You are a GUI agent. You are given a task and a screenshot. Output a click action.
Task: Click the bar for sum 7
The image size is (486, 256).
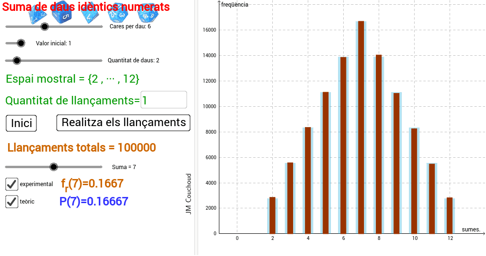[361, 127]
